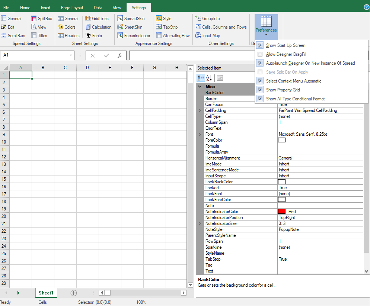
Task: Open the TabStrip settings
Action: pyautogui.click(x=167, y=27)
